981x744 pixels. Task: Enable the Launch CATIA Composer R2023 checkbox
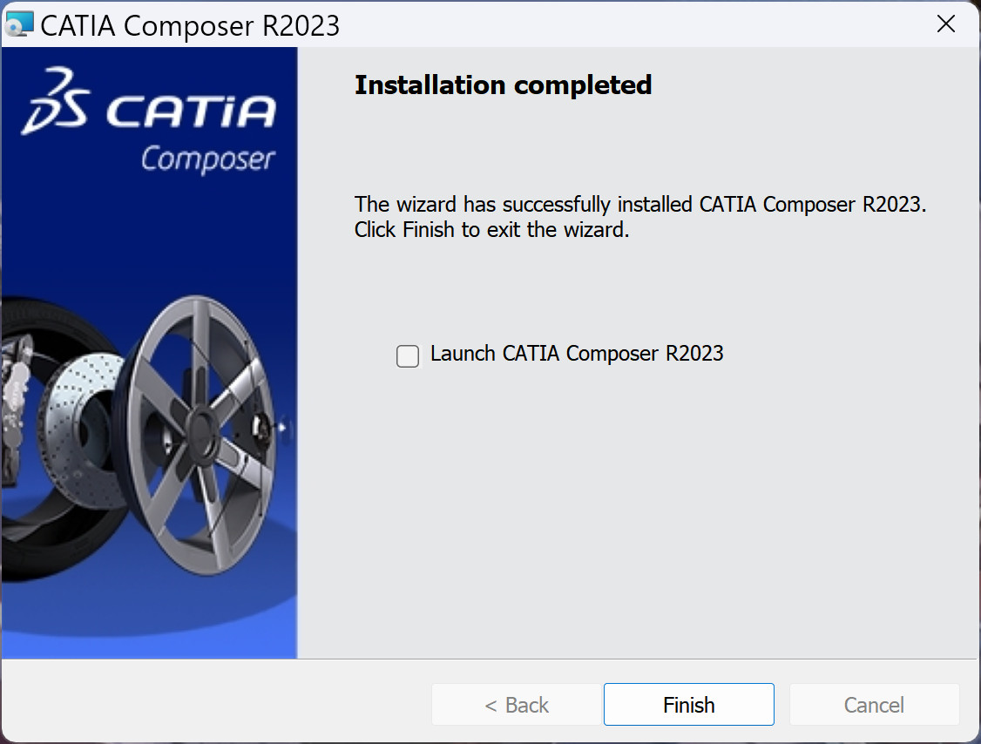point(408,355)
